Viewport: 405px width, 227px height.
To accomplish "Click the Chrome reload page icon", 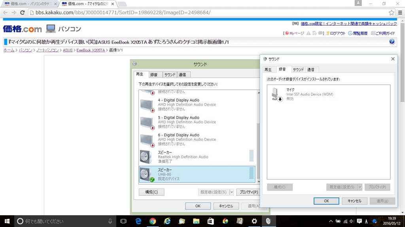I will (23, 12).
